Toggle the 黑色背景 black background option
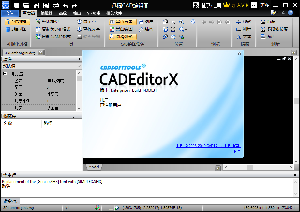This screenshot has height=212, width=300. [x=121, y=22]
